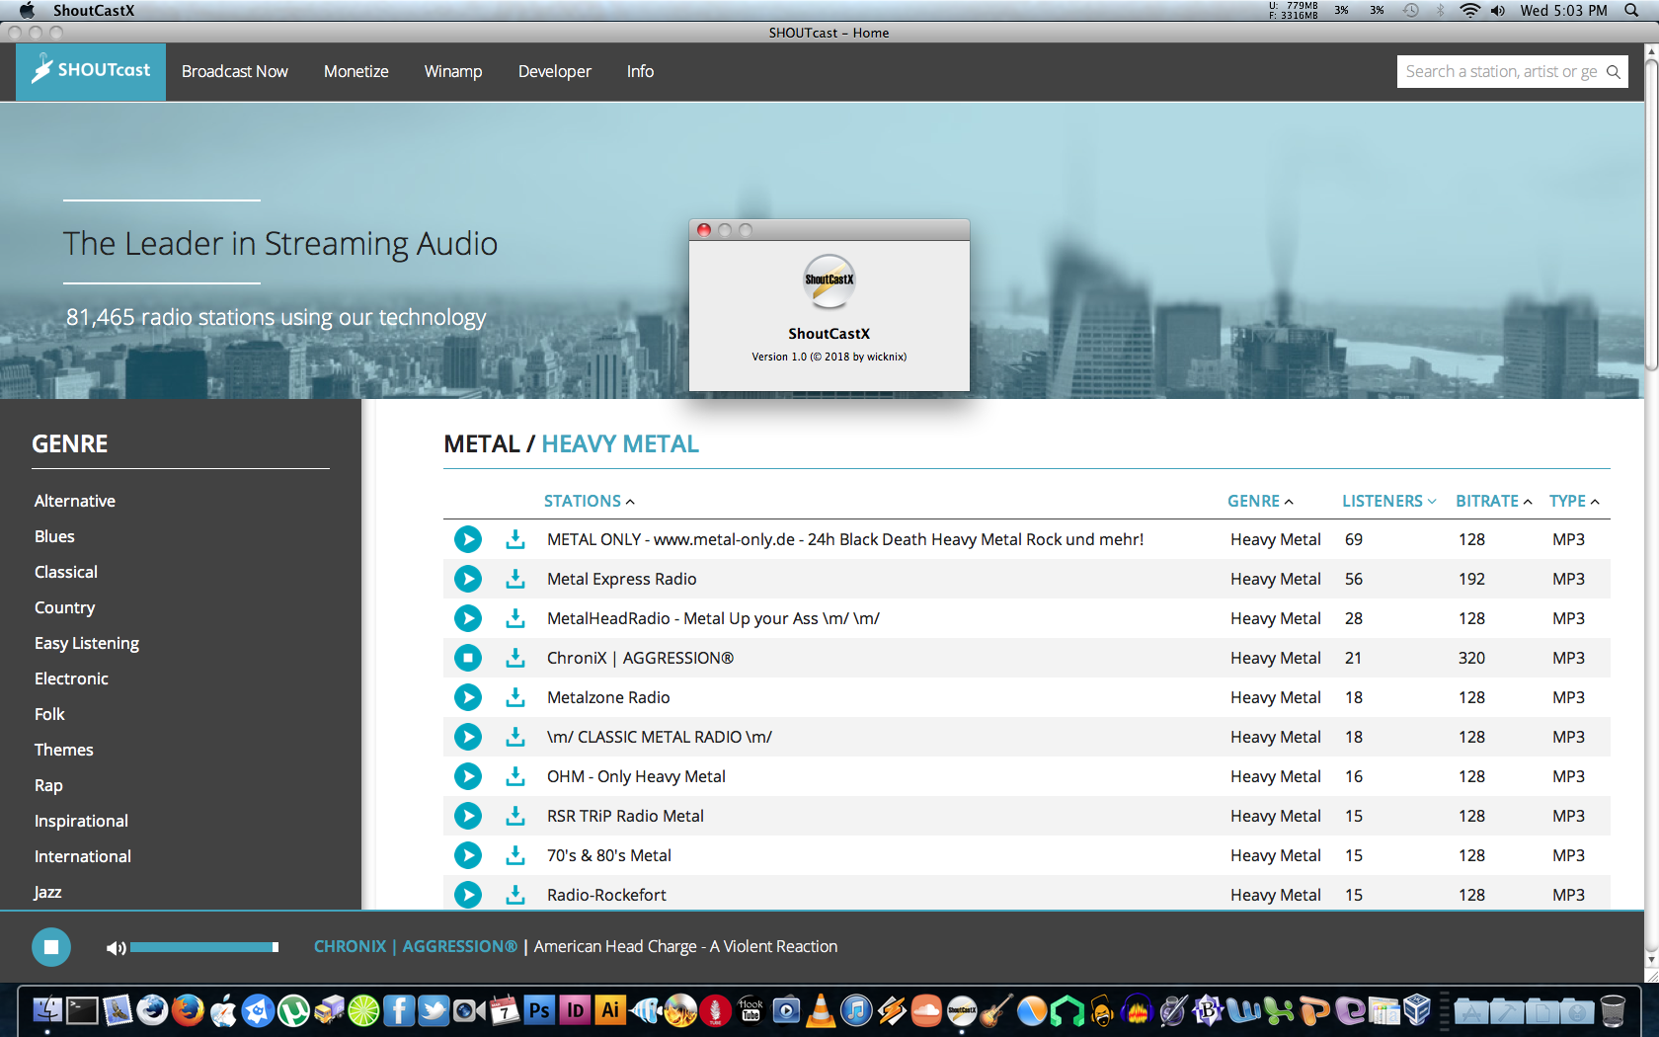Image resolution: width=1659 pixels, height=1037 pixels.
Task: Open the Monetize menu
Action: [356, 71]
